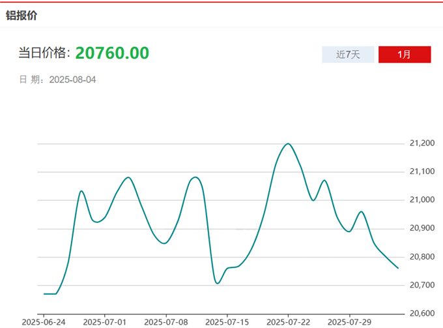
Task: Select the 2025-07-22 x-axis date label
Action: tap(288, 321)
